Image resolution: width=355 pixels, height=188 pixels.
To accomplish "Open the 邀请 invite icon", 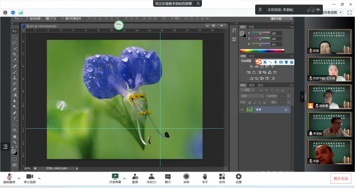I will (x=135, y=176).
